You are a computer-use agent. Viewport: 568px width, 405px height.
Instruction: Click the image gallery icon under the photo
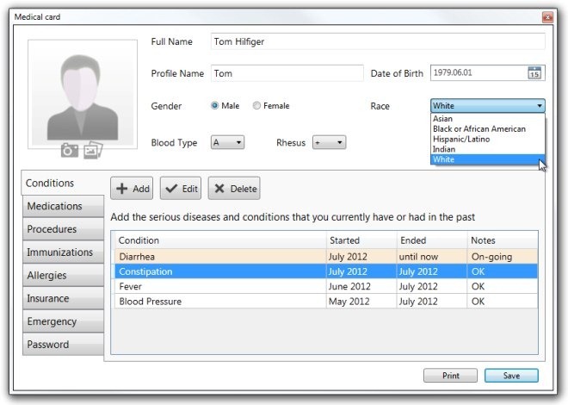(x=93, y=150)
